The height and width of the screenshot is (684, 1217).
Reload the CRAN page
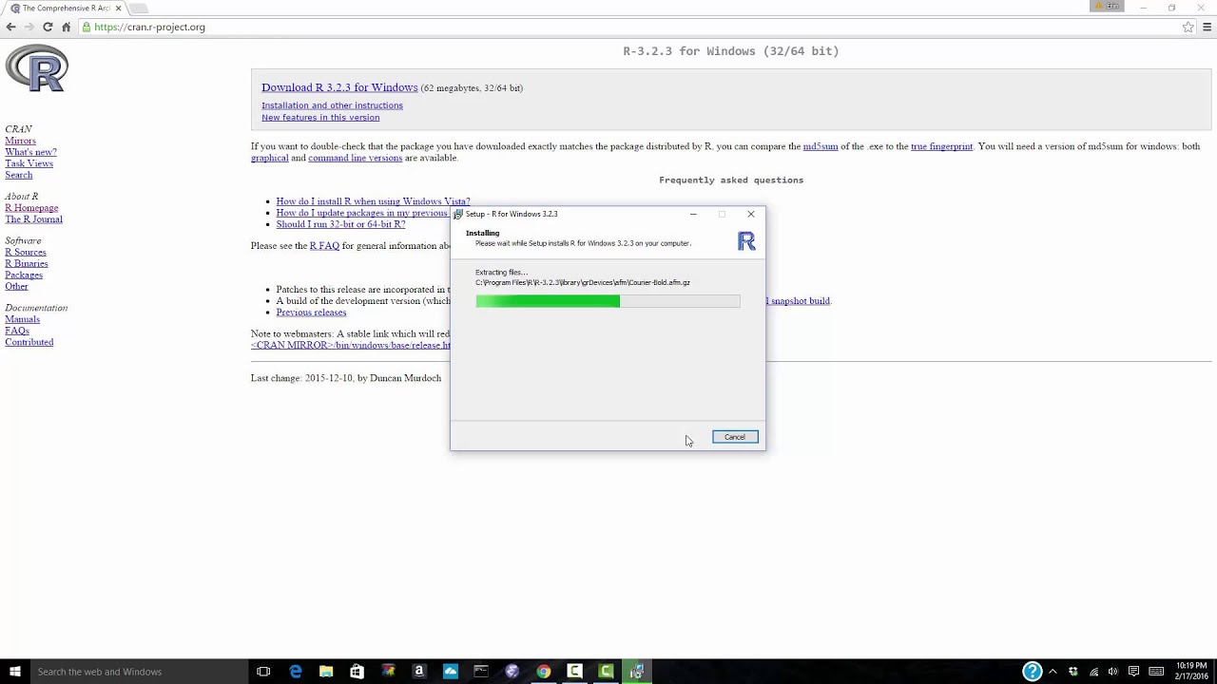coord(48,27)
